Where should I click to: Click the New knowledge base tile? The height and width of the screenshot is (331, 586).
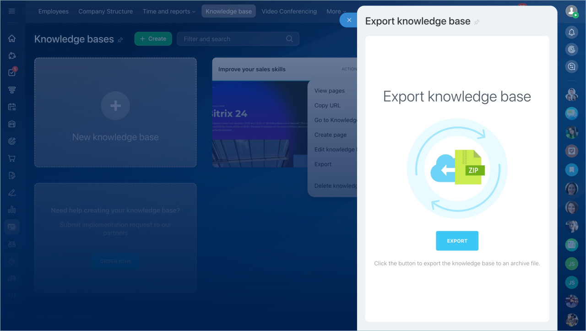pyautogui.click(x=115, y=112)
